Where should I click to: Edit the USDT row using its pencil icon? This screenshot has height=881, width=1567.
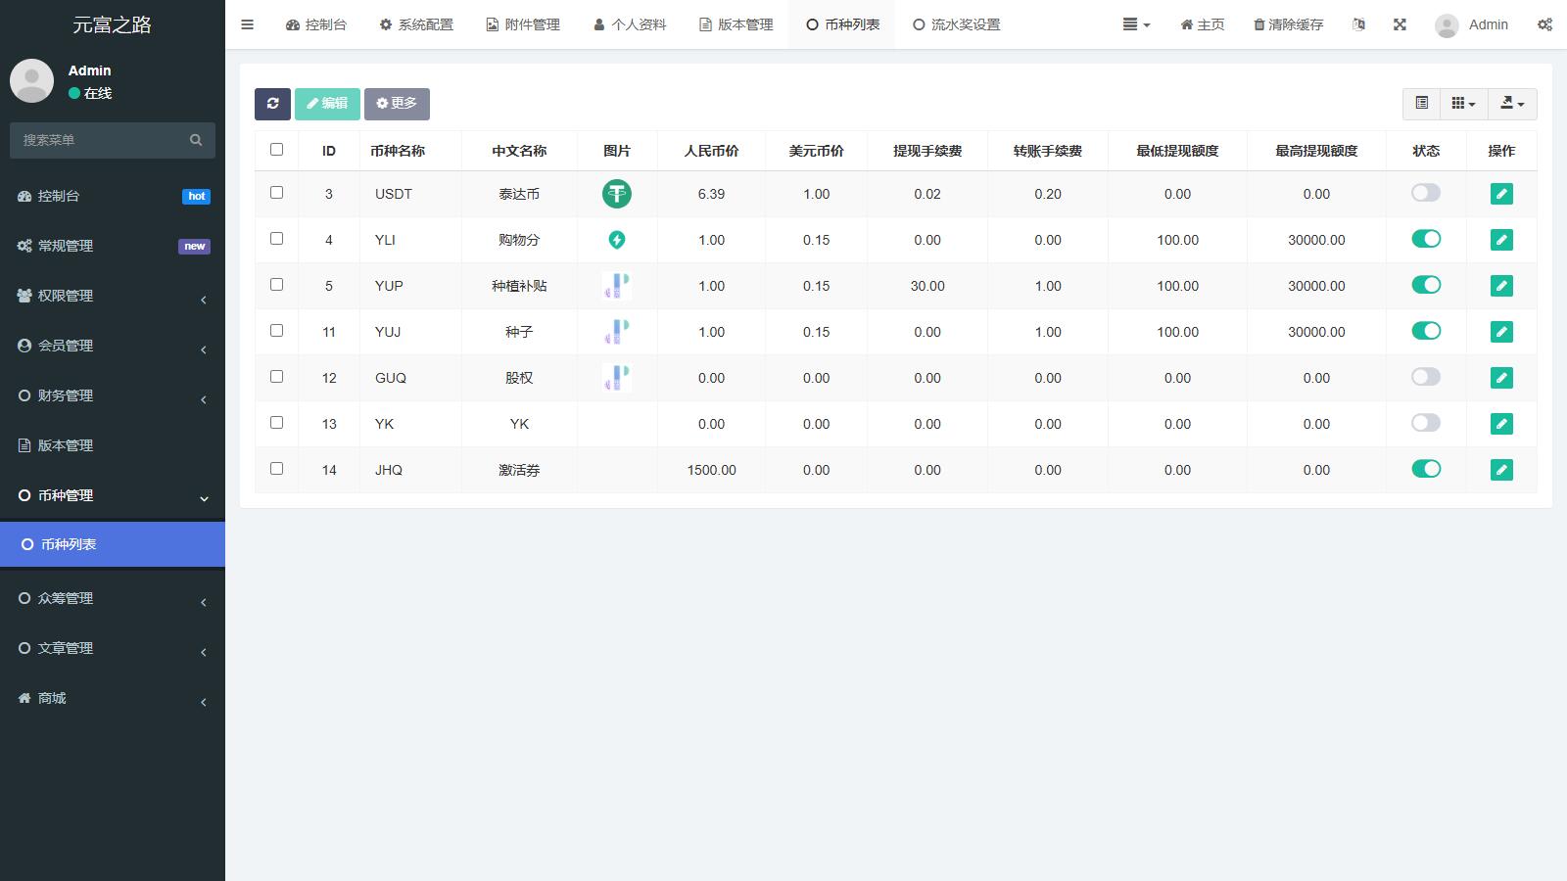(1501, 193)
